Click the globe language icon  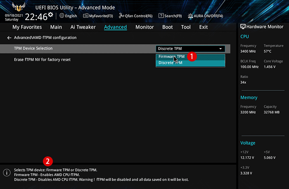coord(62,16)
